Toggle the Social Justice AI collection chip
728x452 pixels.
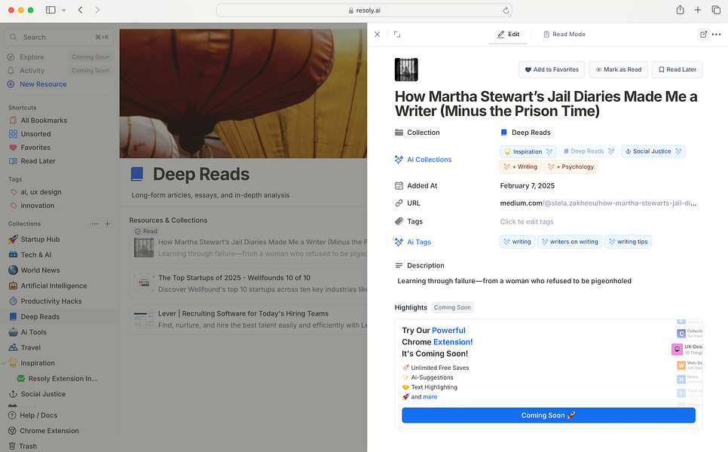(x=653, y=151)
